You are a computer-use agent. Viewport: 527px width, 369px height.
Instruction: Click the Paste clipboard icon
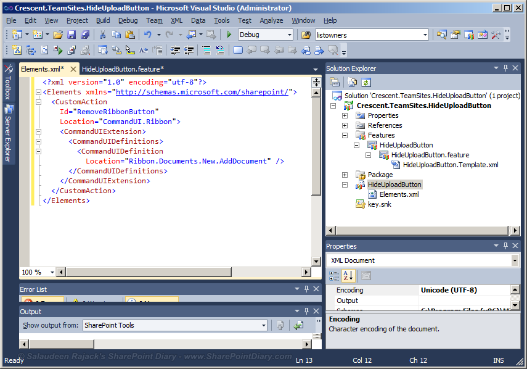[x=129, y=35]
